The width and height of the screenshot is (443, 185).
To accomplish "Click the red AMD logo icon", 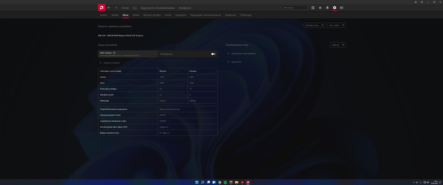I will (101, 8).
